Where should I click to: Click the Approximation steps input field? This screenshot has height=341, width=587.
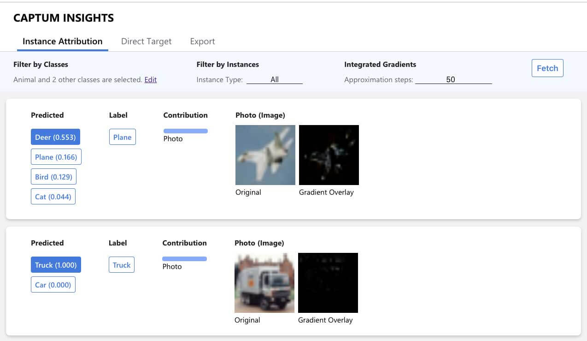[453, 79]
